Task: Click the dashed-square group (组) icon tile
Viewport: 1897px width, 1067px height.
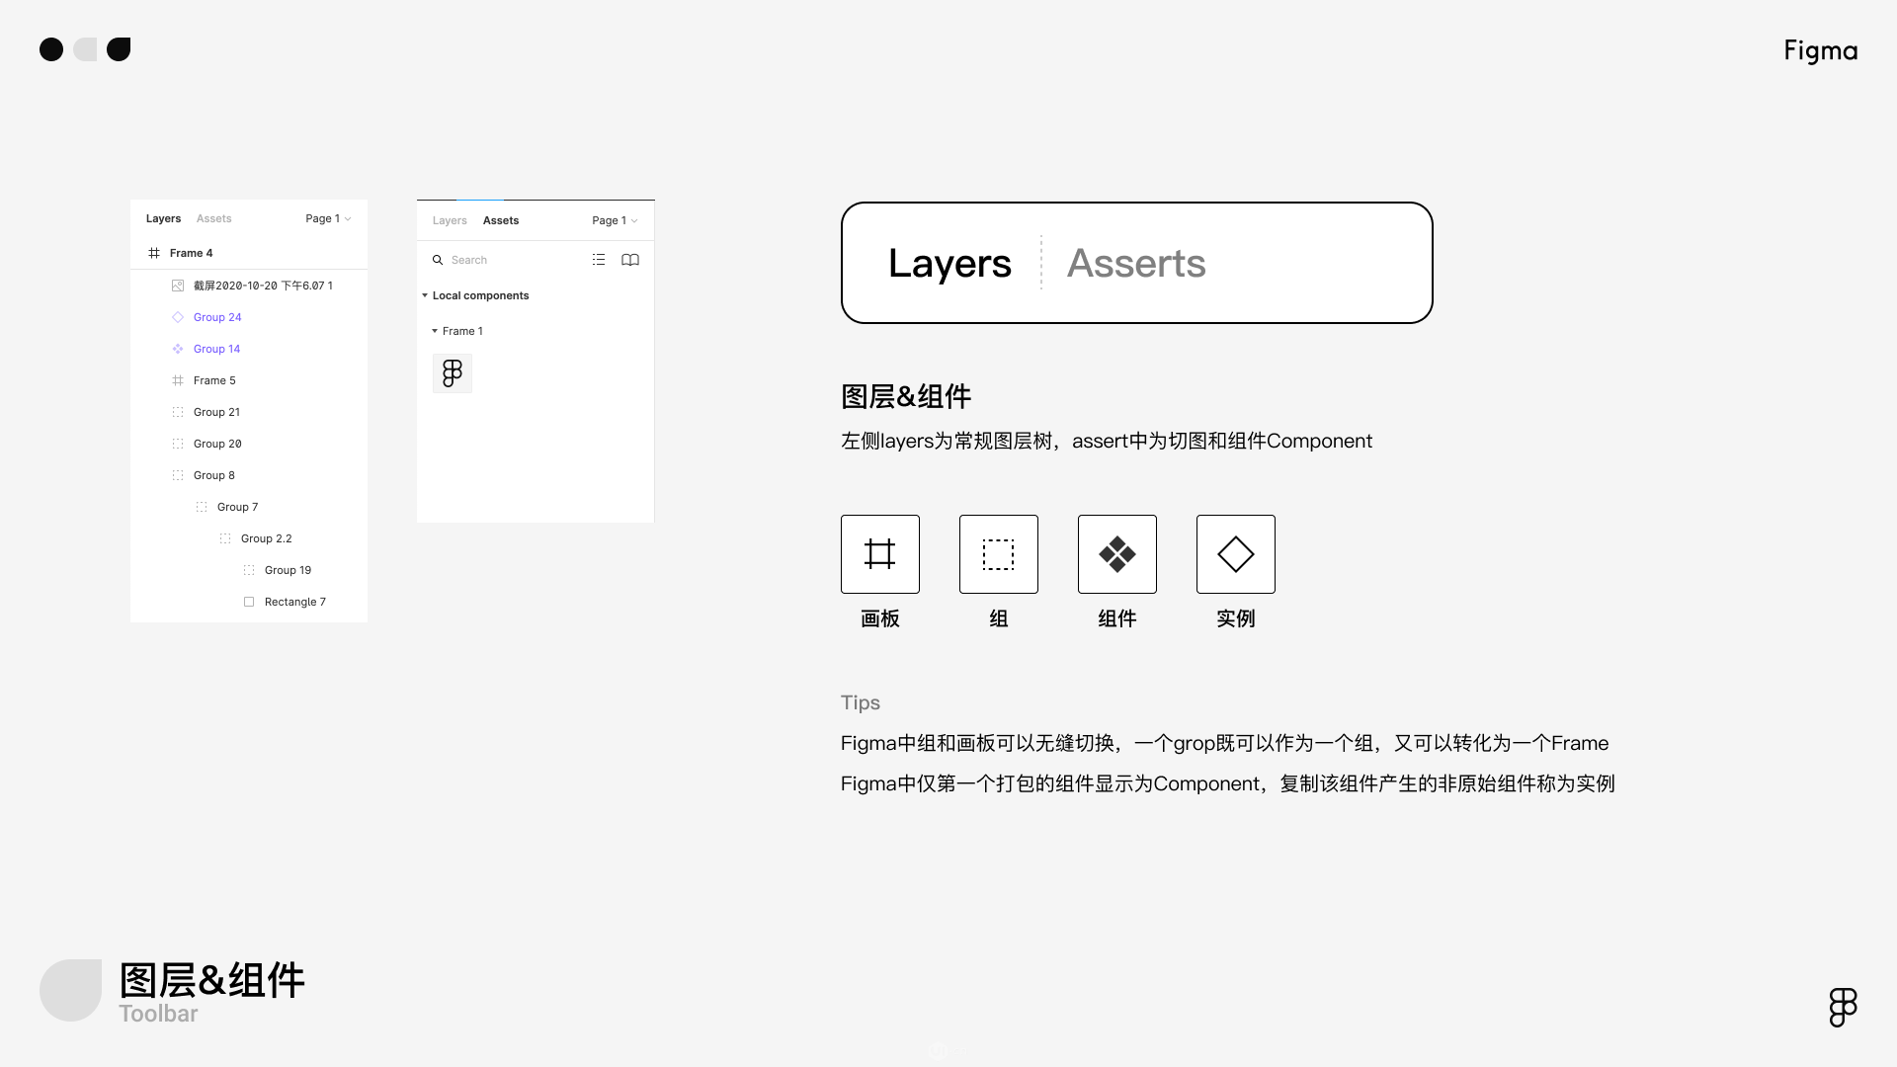Action: click(x=998, y=554)
